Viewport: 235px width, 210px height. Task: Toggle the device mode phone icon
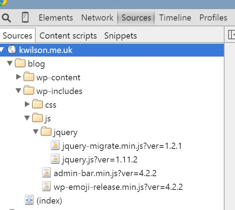click(25, 18)
